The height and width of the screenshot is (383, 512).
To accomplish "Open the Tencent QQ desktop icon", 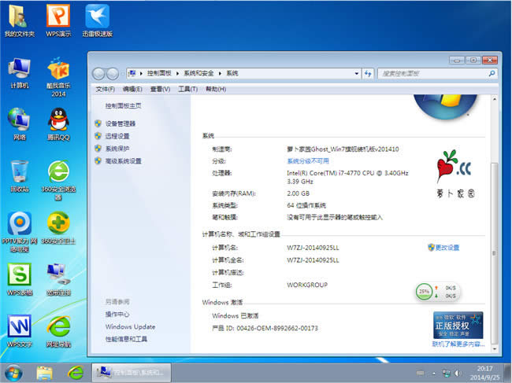I will tap(58, 122).
